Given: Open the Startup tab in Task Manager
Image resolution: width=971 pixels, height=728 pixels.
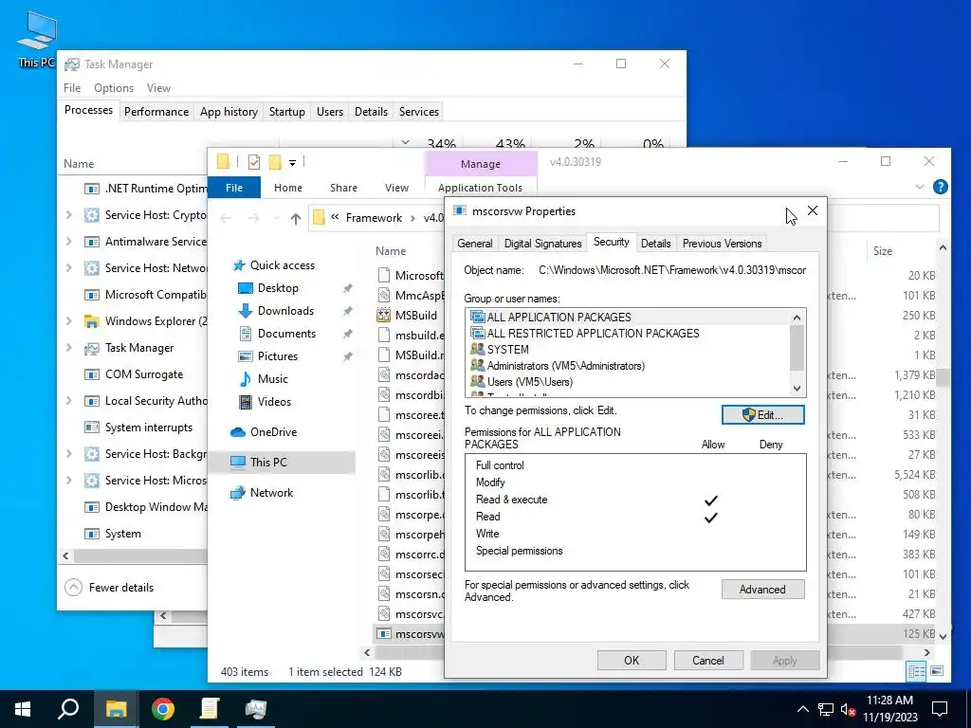Looking at the screenshot, I should point(286,112).
